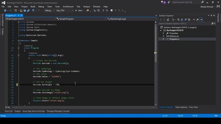Expand the References tree node
The height and width of the screenshot is (124, 221).
[163, 36]
